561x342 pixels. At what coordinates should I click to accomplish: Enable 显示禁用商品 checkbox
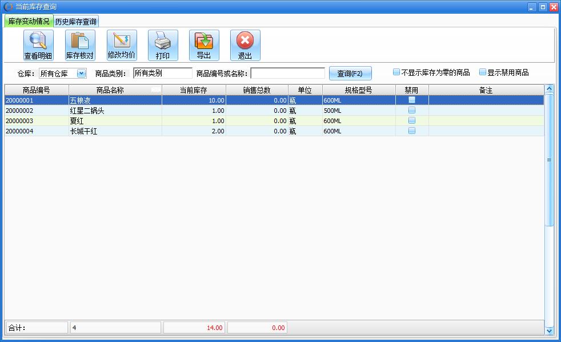pyautogui.click(x=483, y=72)
